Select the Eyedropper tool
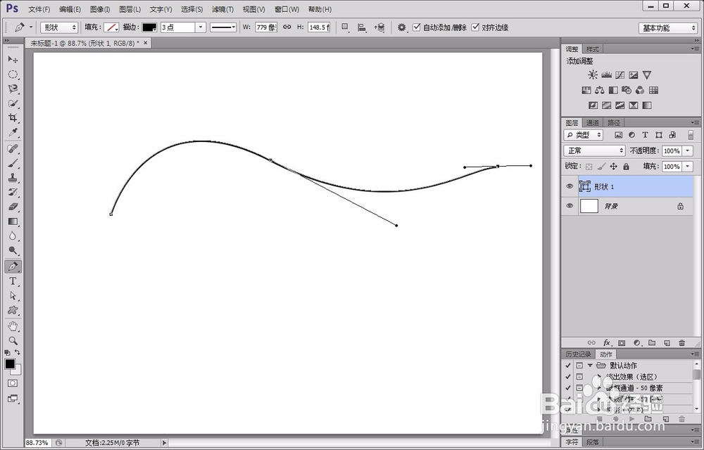704x450 pixels. pos(13,133)
